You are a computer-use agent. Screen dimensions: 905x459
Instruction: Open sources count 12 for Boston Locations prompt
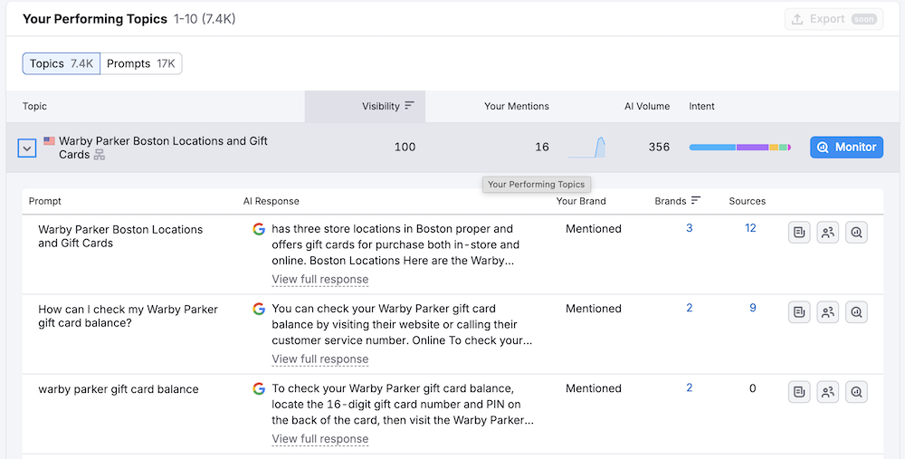pos(750,228)
